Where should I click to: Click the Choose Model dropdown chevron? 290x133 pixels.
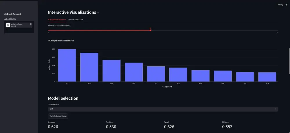click(x=275, y=109)
